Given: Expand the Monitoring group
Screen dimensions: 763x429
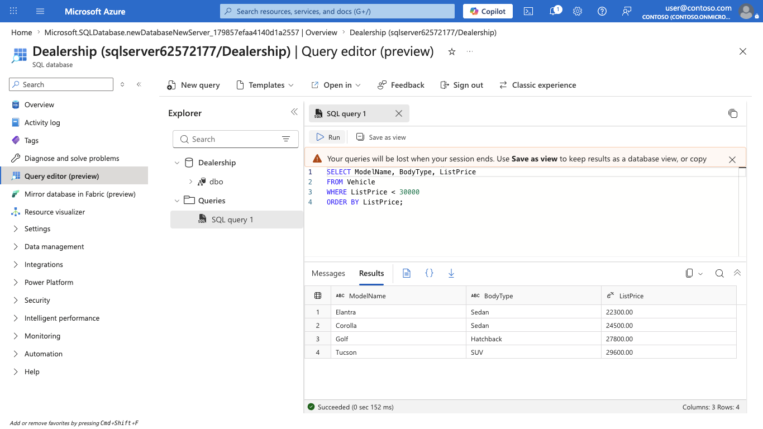Looking at the screenshot, I should pos(16,336).
